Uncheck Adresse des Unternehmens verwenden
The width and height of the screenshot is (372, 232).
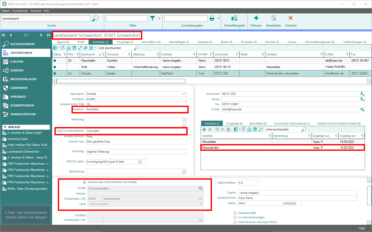pyautogui.click(x=84, y=182)
